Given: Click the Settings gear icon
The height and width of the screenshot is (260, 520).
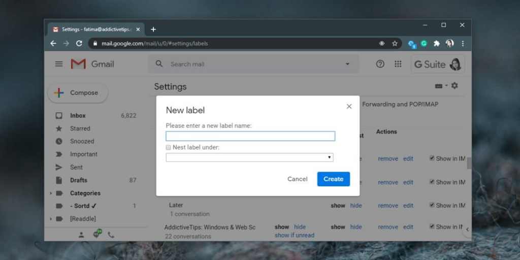Looking at the screenshot, I should [454, 86].
